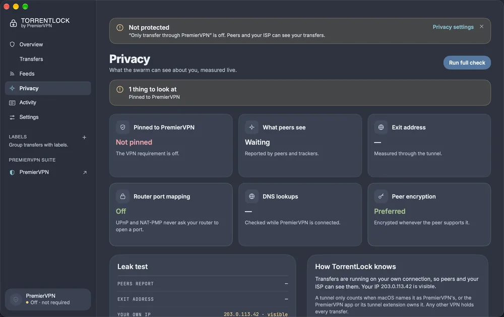Click the PremierVPN Off status widget
Screen dimensions: 504x317
48,299
